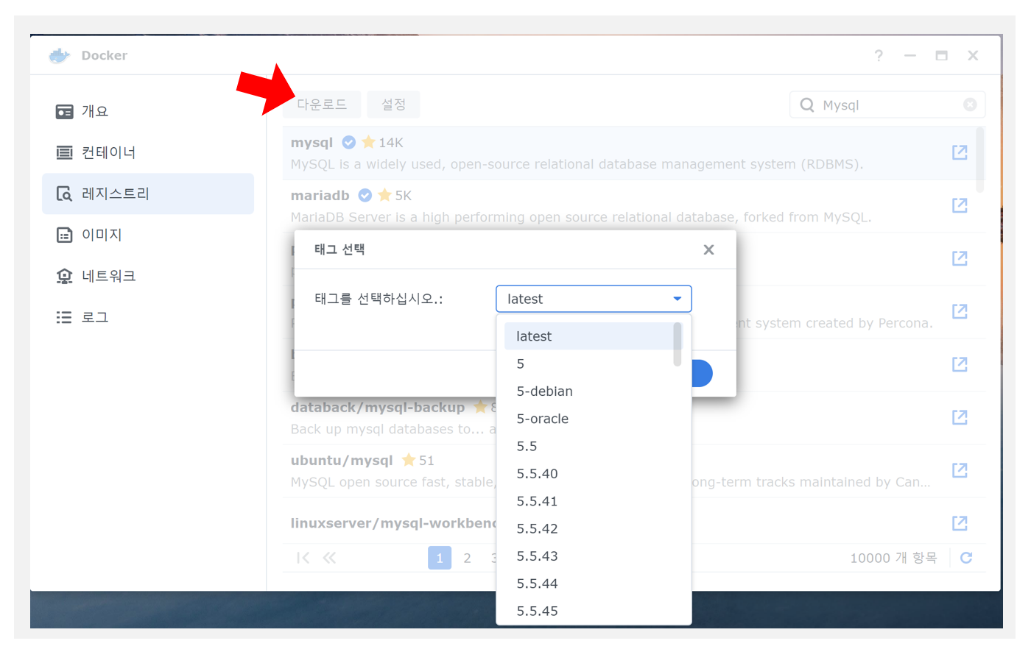This screenshot has width=1031, height=649.
Task: Select the ubuntu/mysql row title
Action: (x=342, y=461)
